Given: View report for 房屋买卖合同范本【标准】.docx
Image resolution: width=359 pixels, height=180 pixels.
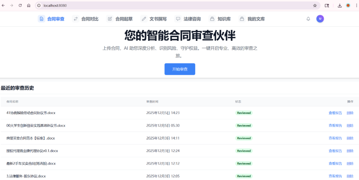Looking at the screenshot, I should pyautogui.click(x=335, y=138).
